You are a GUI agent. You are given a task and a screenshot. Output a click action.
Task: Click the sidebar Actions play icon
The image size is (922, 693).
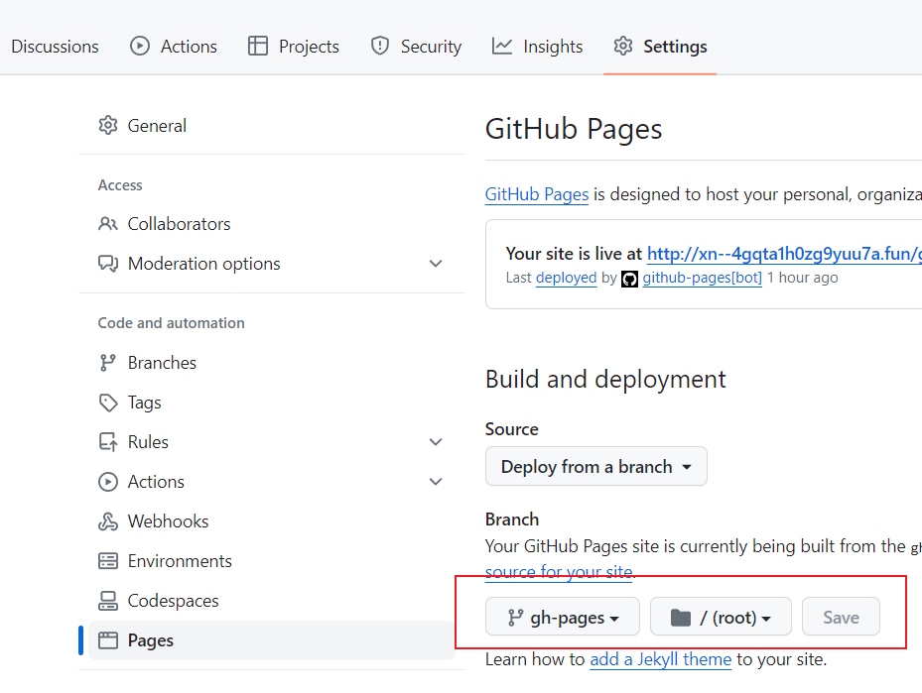[x=107, y=482]
